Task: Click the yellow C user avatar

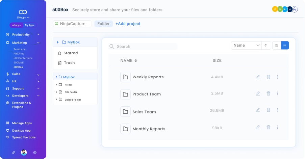Action: [x=275, y=9]
